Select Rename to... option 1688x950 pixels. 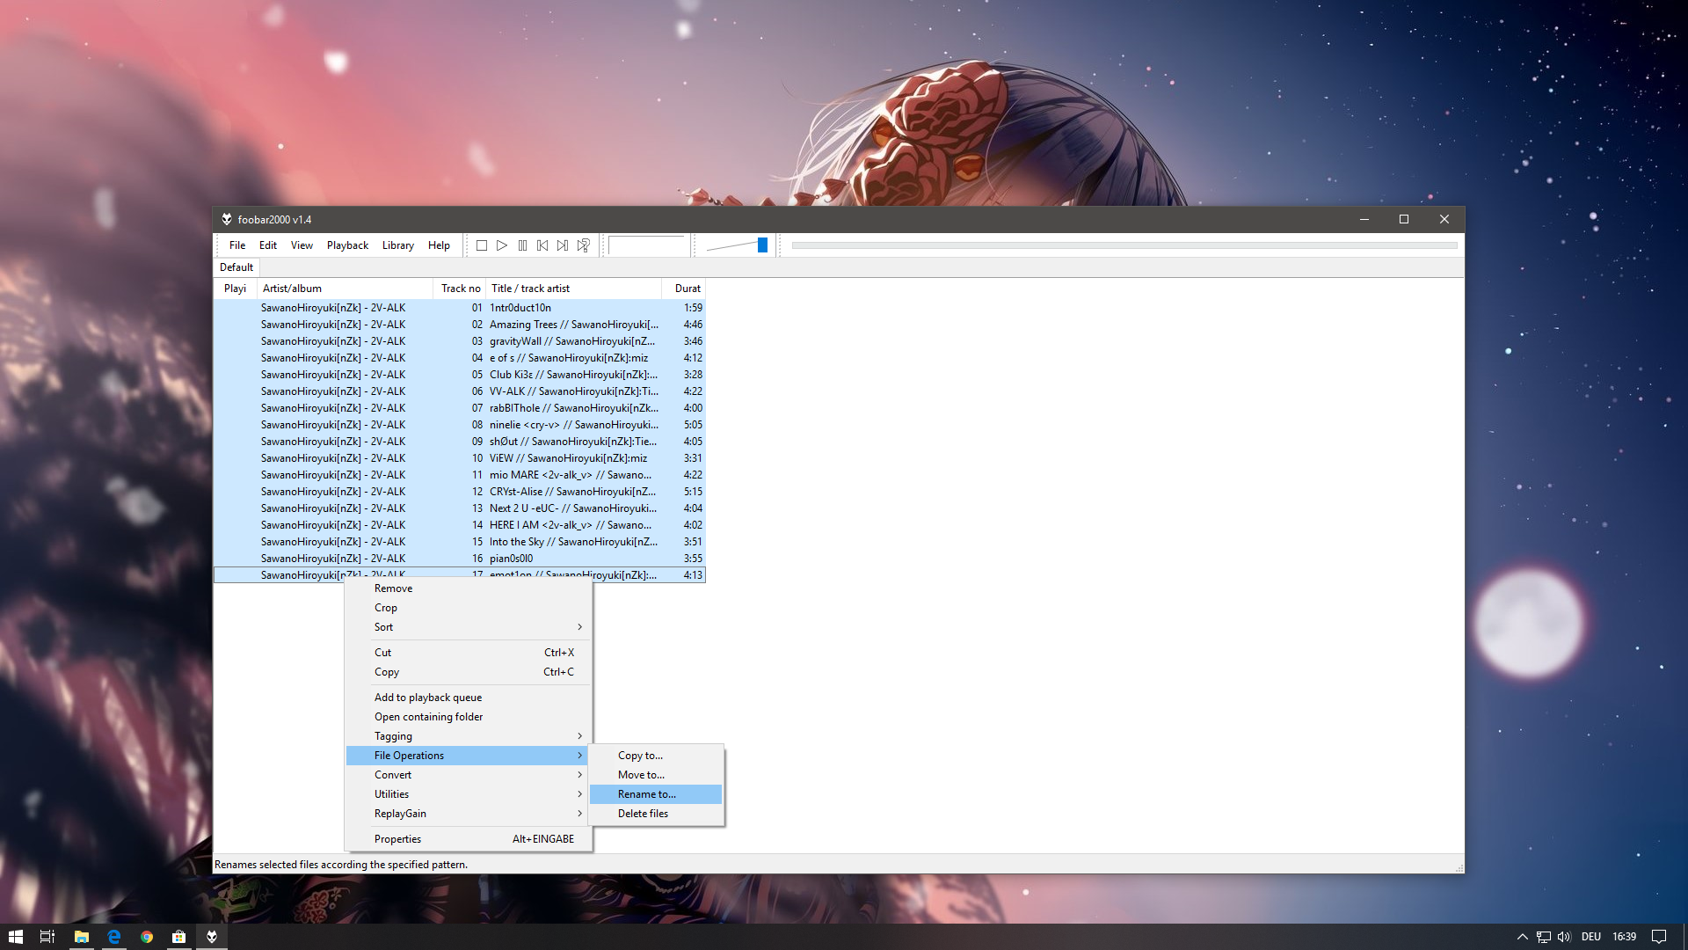(x=647, y=794)
